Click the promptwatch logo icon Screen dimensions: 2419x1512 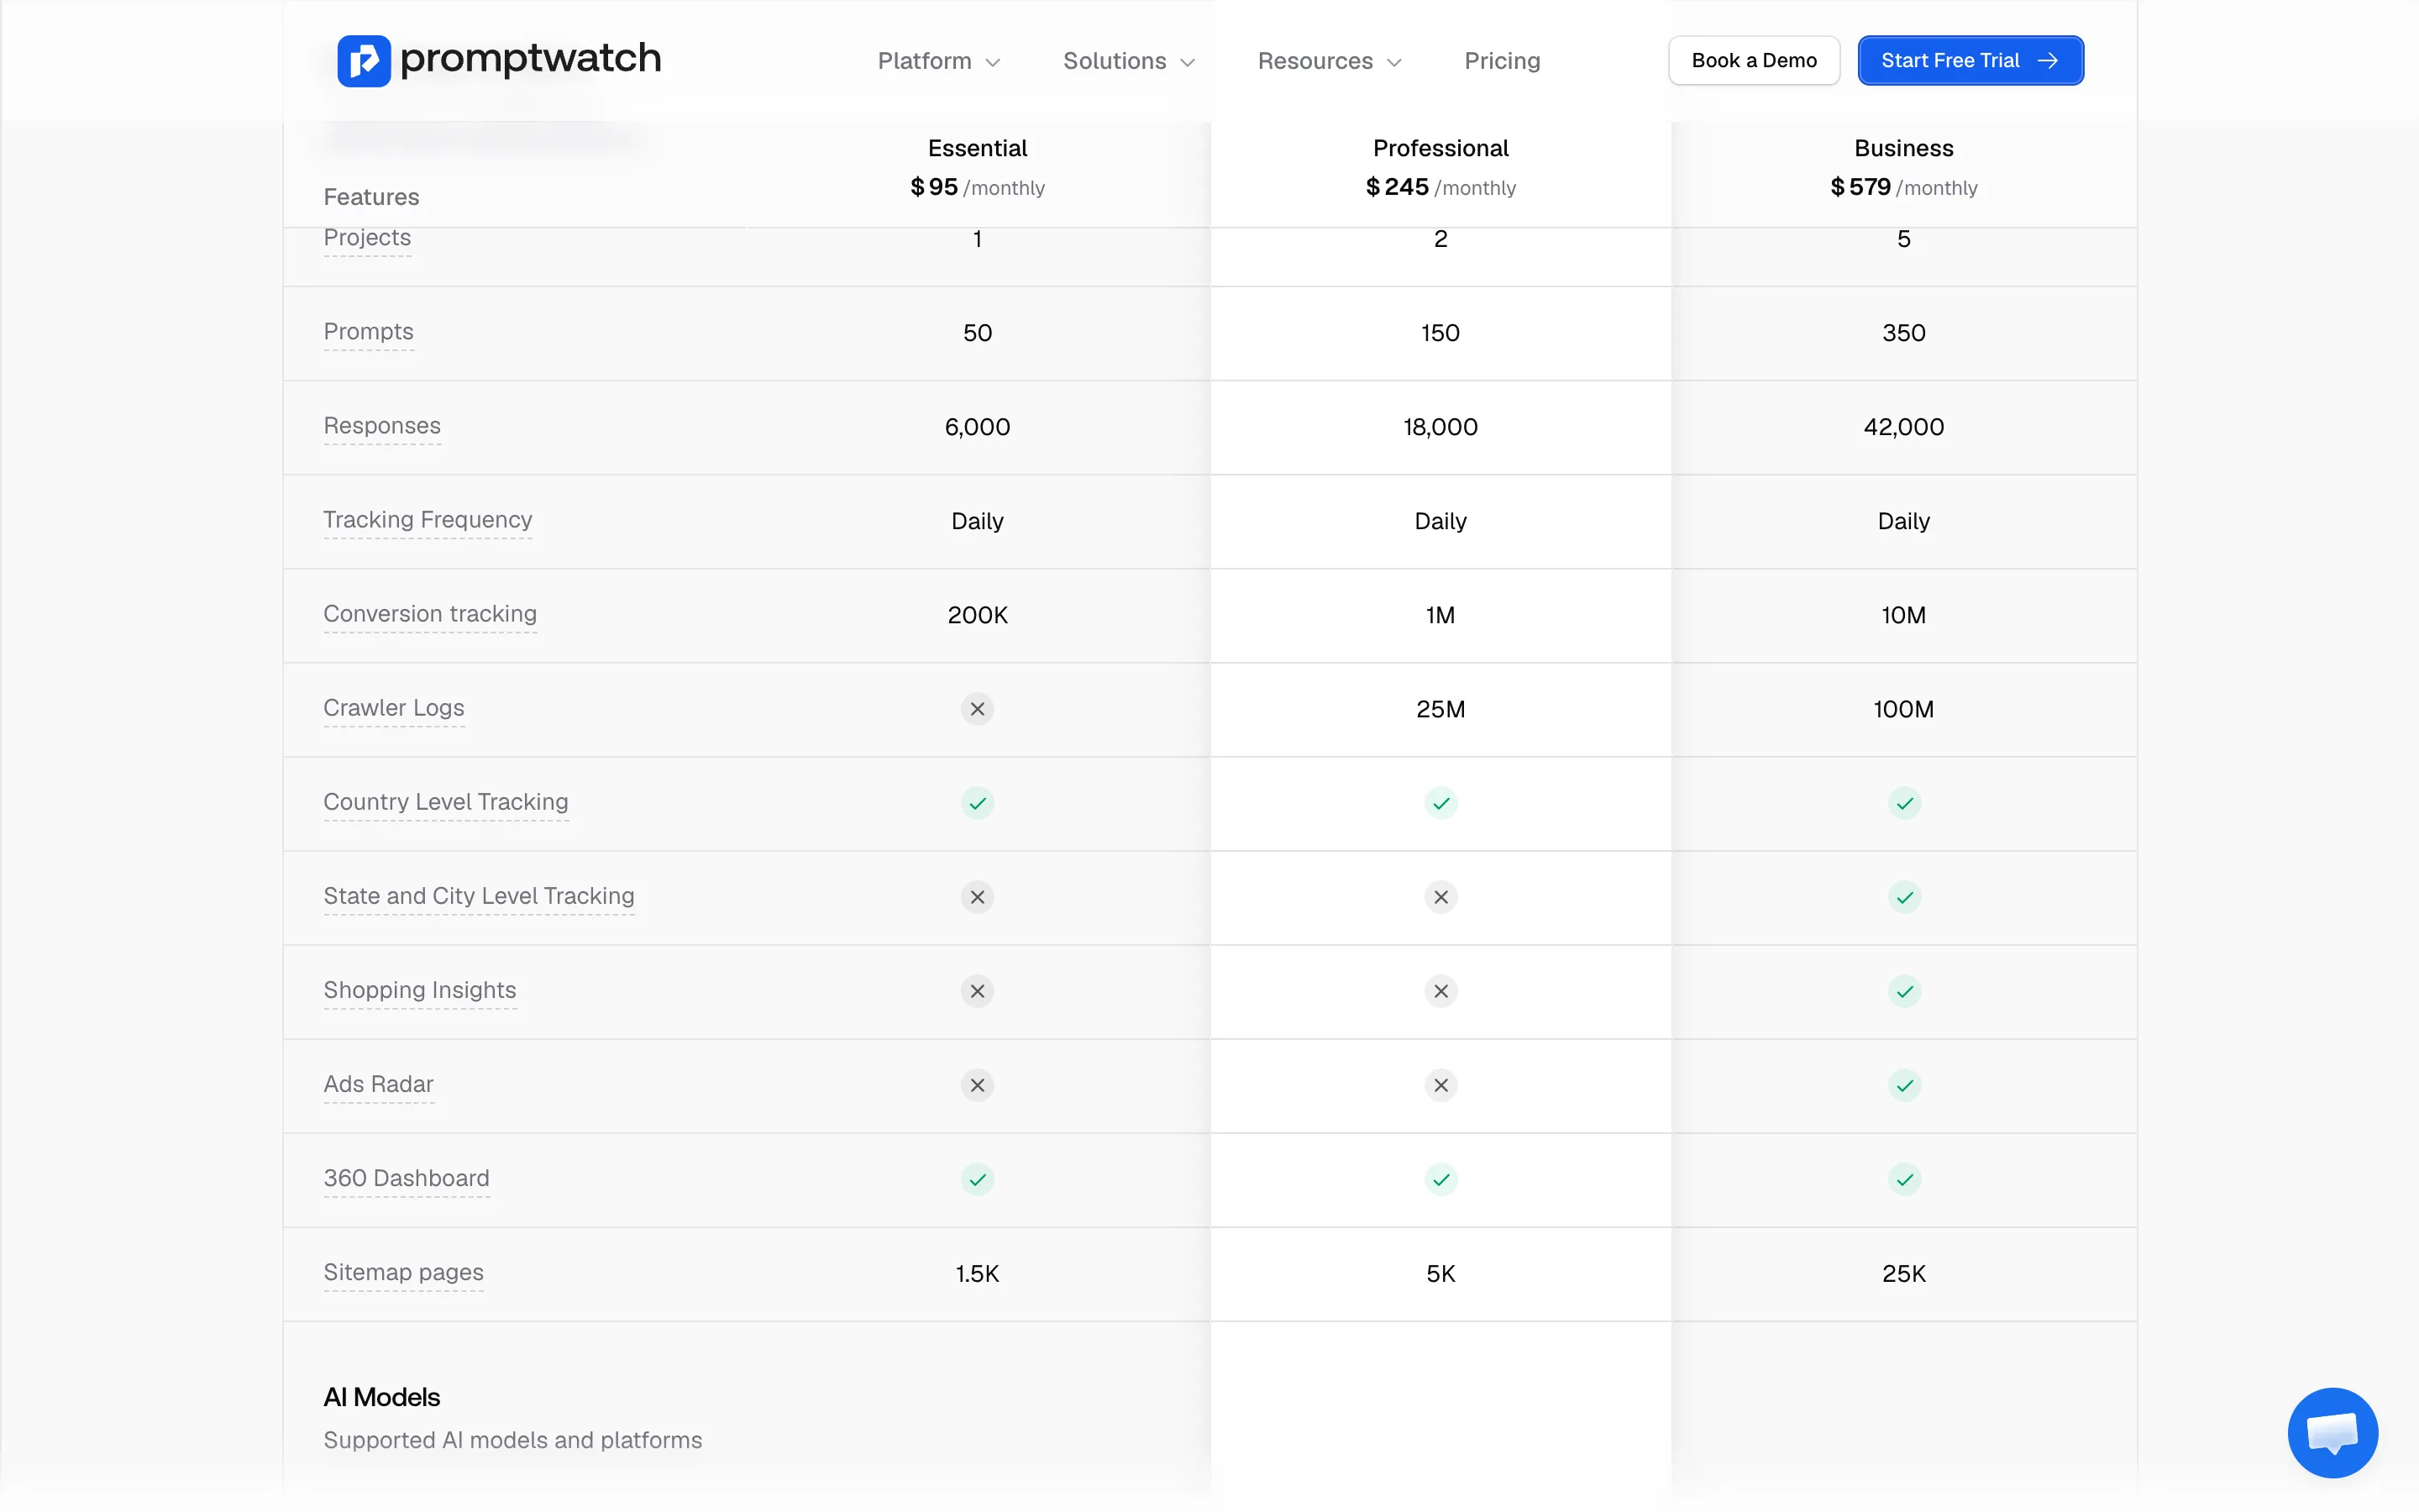(363, 61)
